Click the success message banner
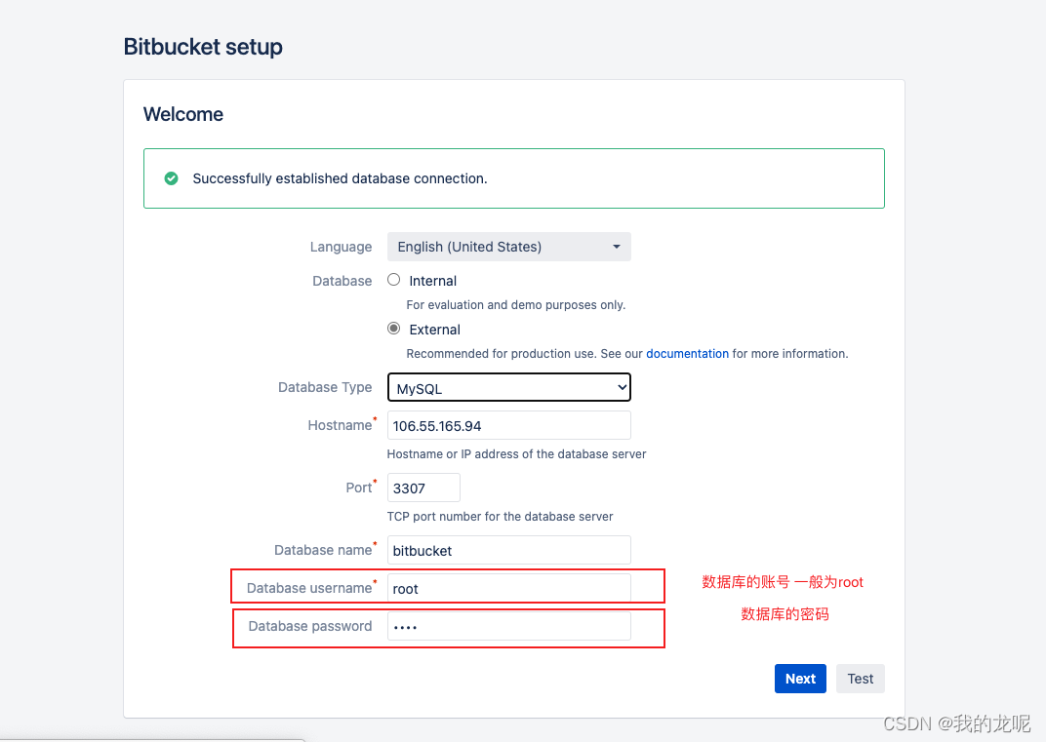 pyautogui.click(x=514, y=178)
